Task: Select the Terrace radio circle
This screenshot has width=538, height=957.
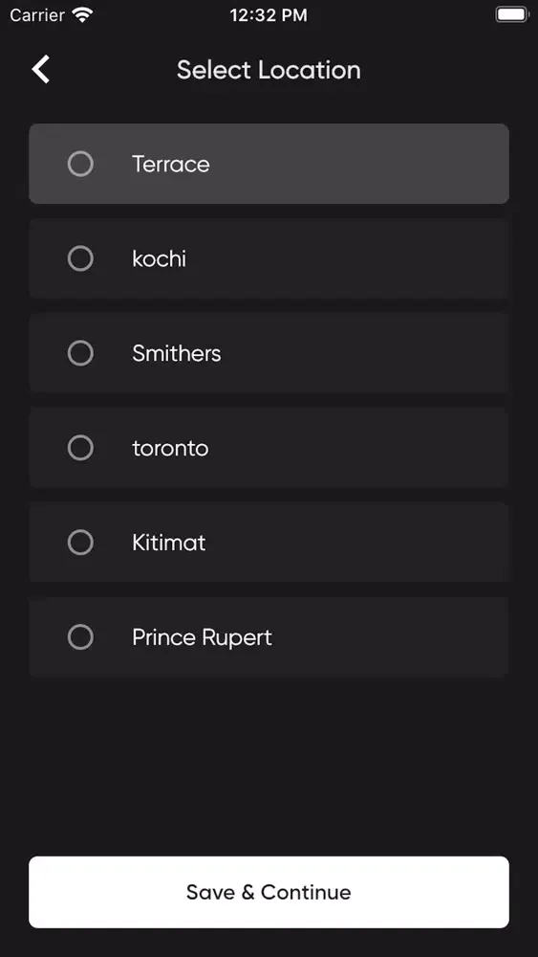Action: tap(80, 165)
